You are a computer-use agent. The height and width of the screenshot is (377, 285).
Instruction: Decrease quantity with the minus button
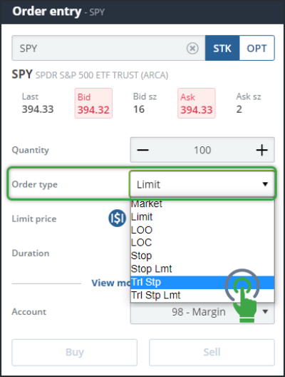[143, 150]
